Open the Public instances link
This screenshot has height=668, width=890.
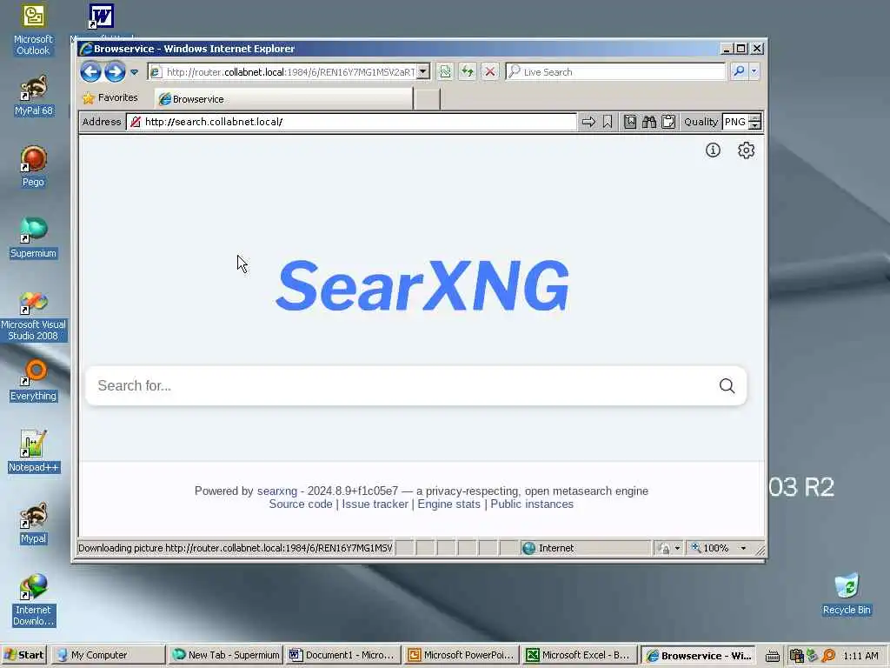(532, 504)
